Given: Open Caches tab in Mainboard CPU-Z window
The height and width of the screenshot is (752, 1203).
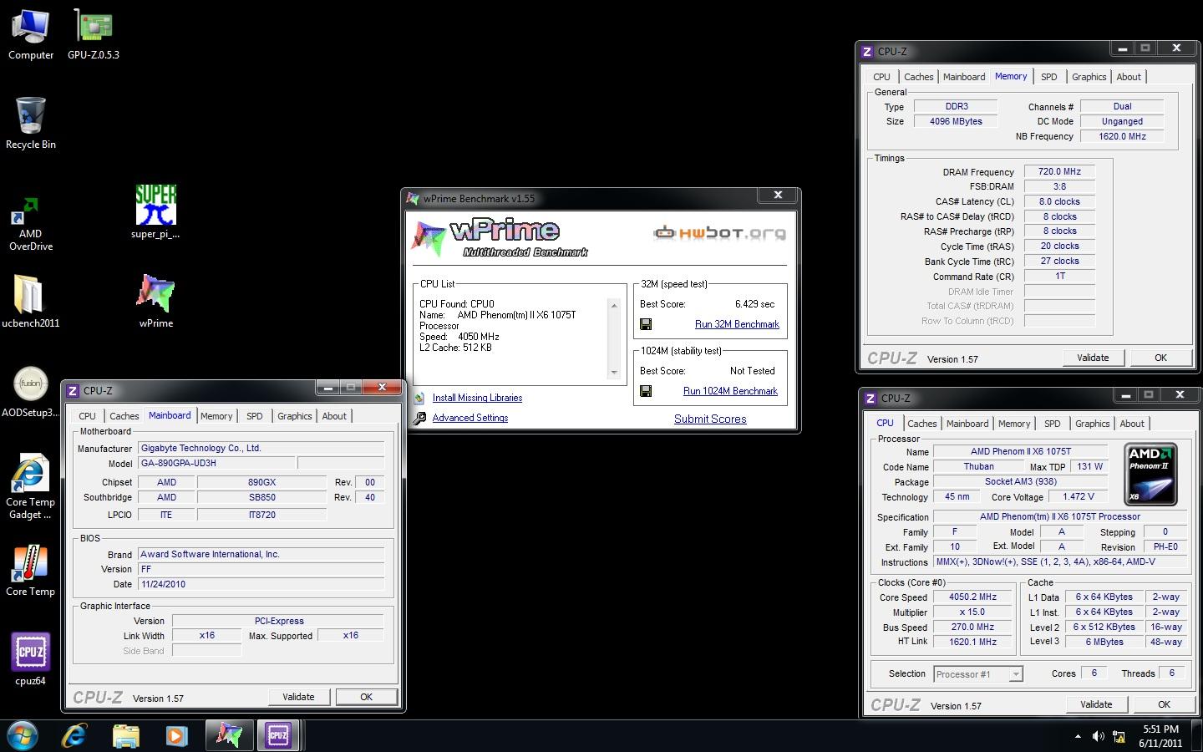Looking at the screenshot, I should [124, 416].
